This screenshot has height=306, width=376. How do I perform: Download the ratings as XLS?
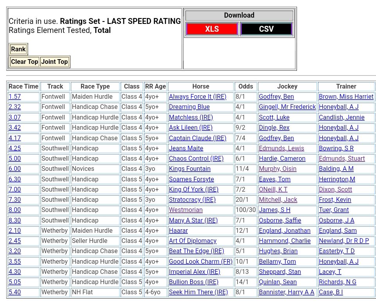pyautogui.click(x=212, y=29)
